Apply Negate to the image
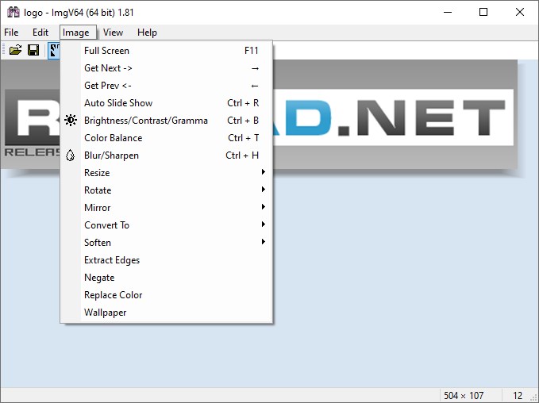This screenshot has height=403, width=539. 167,278
